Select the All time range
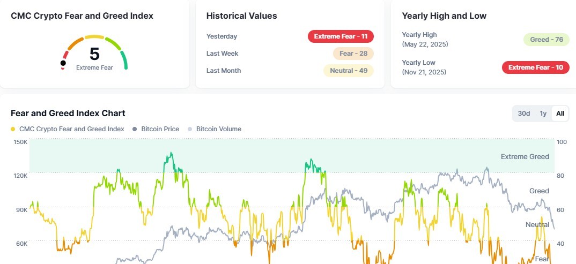Image resolution: width=576 pixels, height=264 pixels. tap(560, 114)
